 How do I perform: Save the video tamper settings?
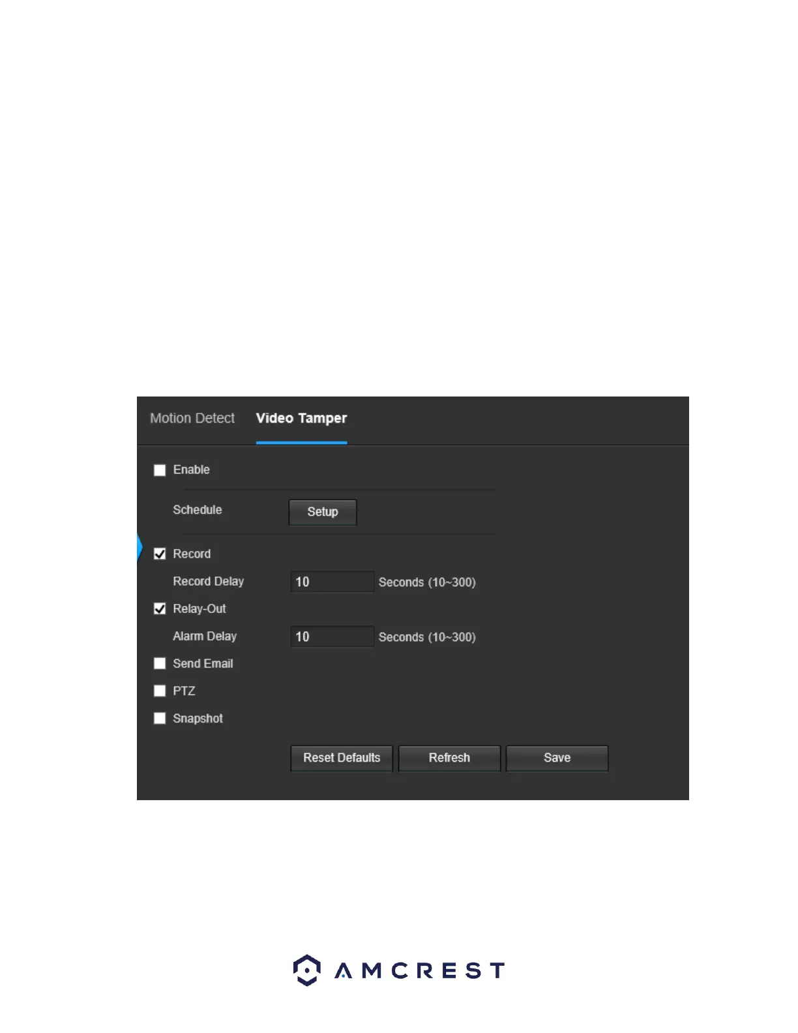pos(557,758)
